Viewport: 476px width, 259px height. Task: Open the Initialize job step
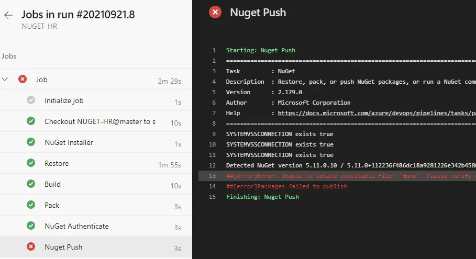point(96,100)
